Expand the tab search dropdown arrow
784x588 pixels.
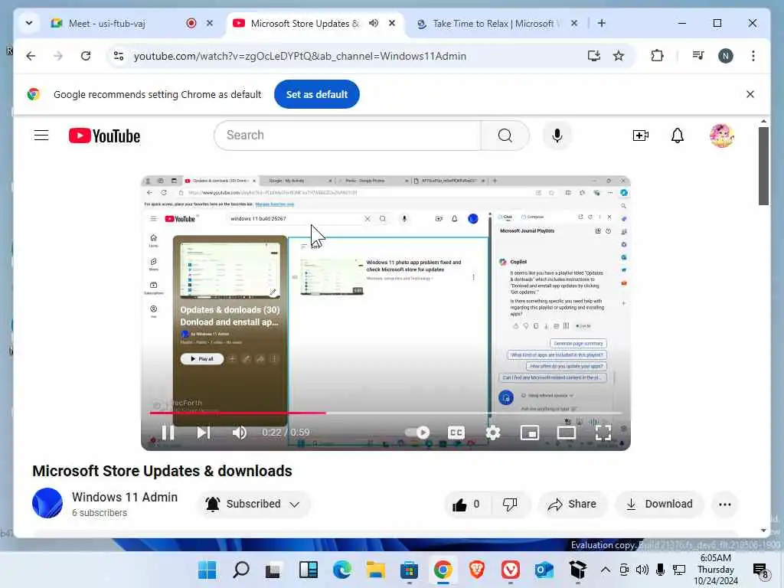point(28,24)
